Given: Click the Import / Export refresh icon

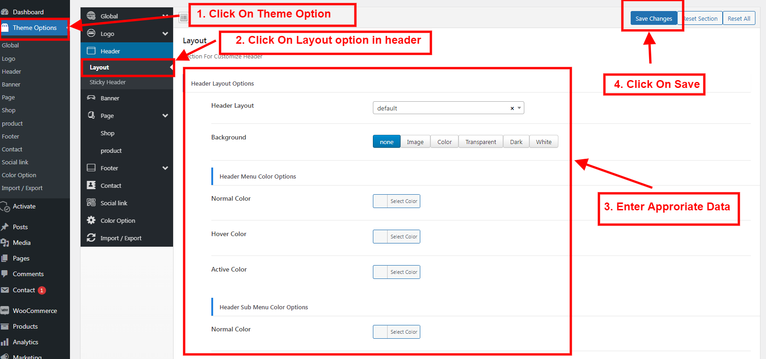Looking at the screenshot, I should pyautogui.click(x=91, y=238).
